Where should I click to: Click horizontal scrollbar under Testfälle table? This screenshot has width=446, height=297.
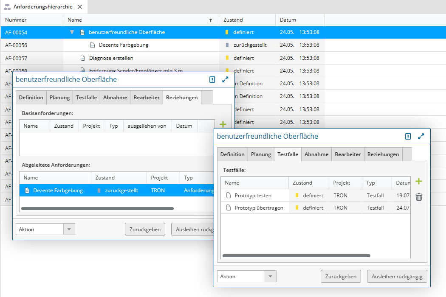pos(296,256)
